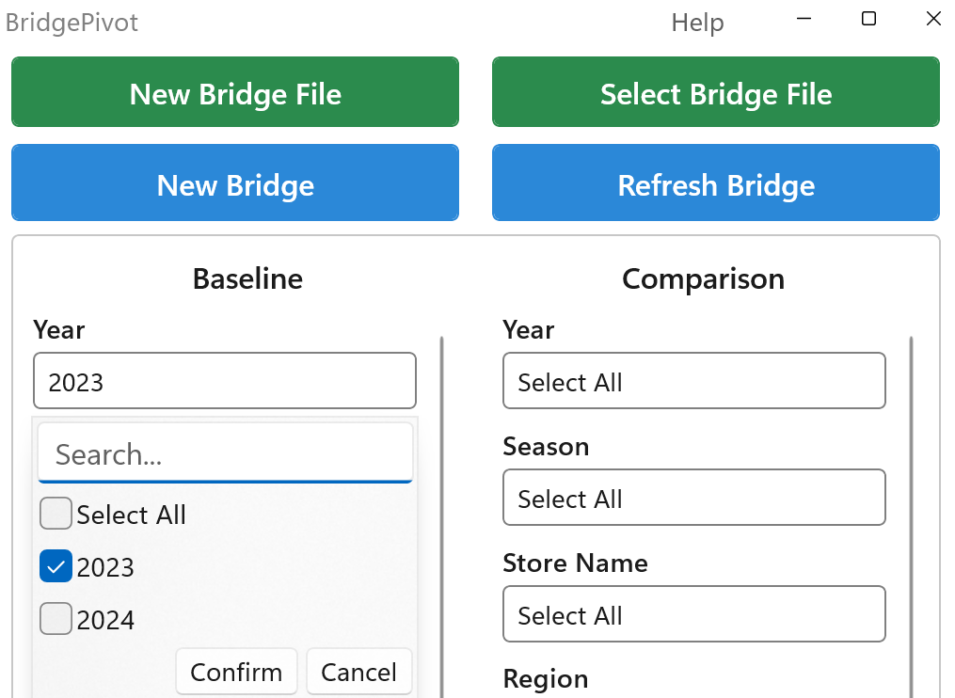Open the Baseline Year dropdown showing 2023

[x=224, y=381]
